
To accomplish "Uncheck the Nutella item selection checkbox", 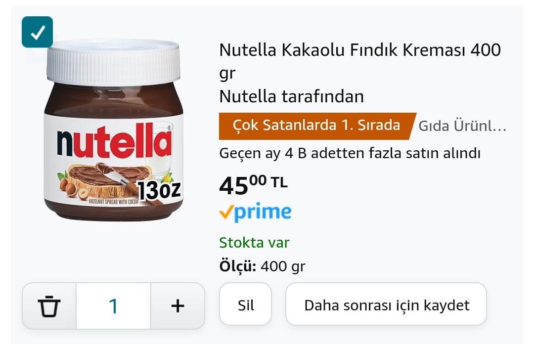I will pos(37,32).
